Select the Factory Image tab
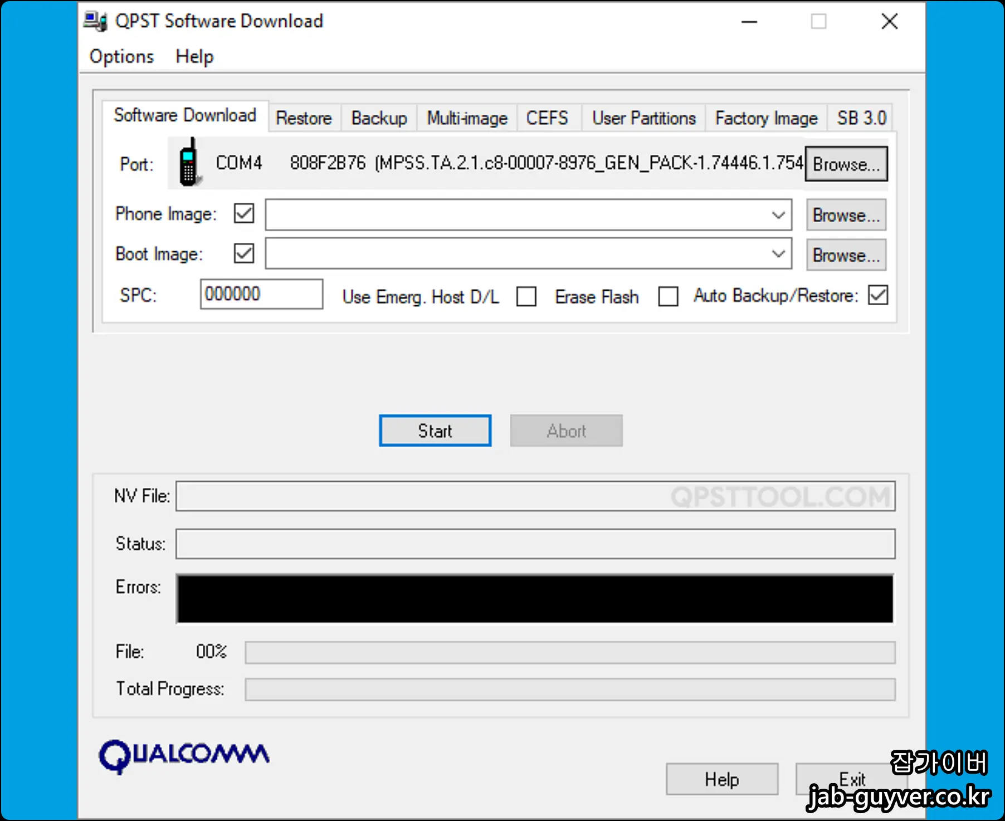This screenshot has width=1005, height=821. [765, 118]
